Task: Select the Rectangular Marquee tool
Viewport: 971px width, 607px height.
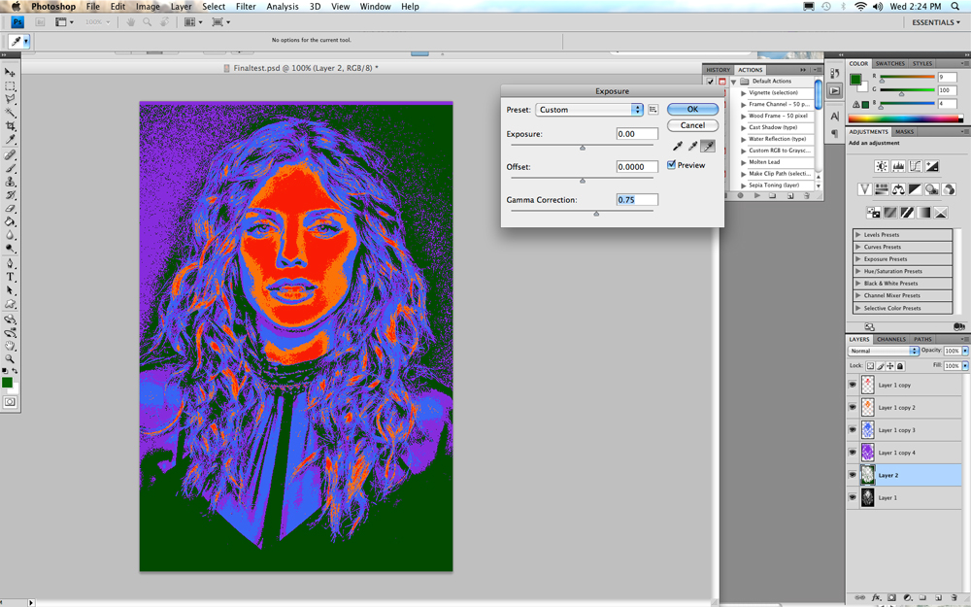Action: tap(10, 86)
